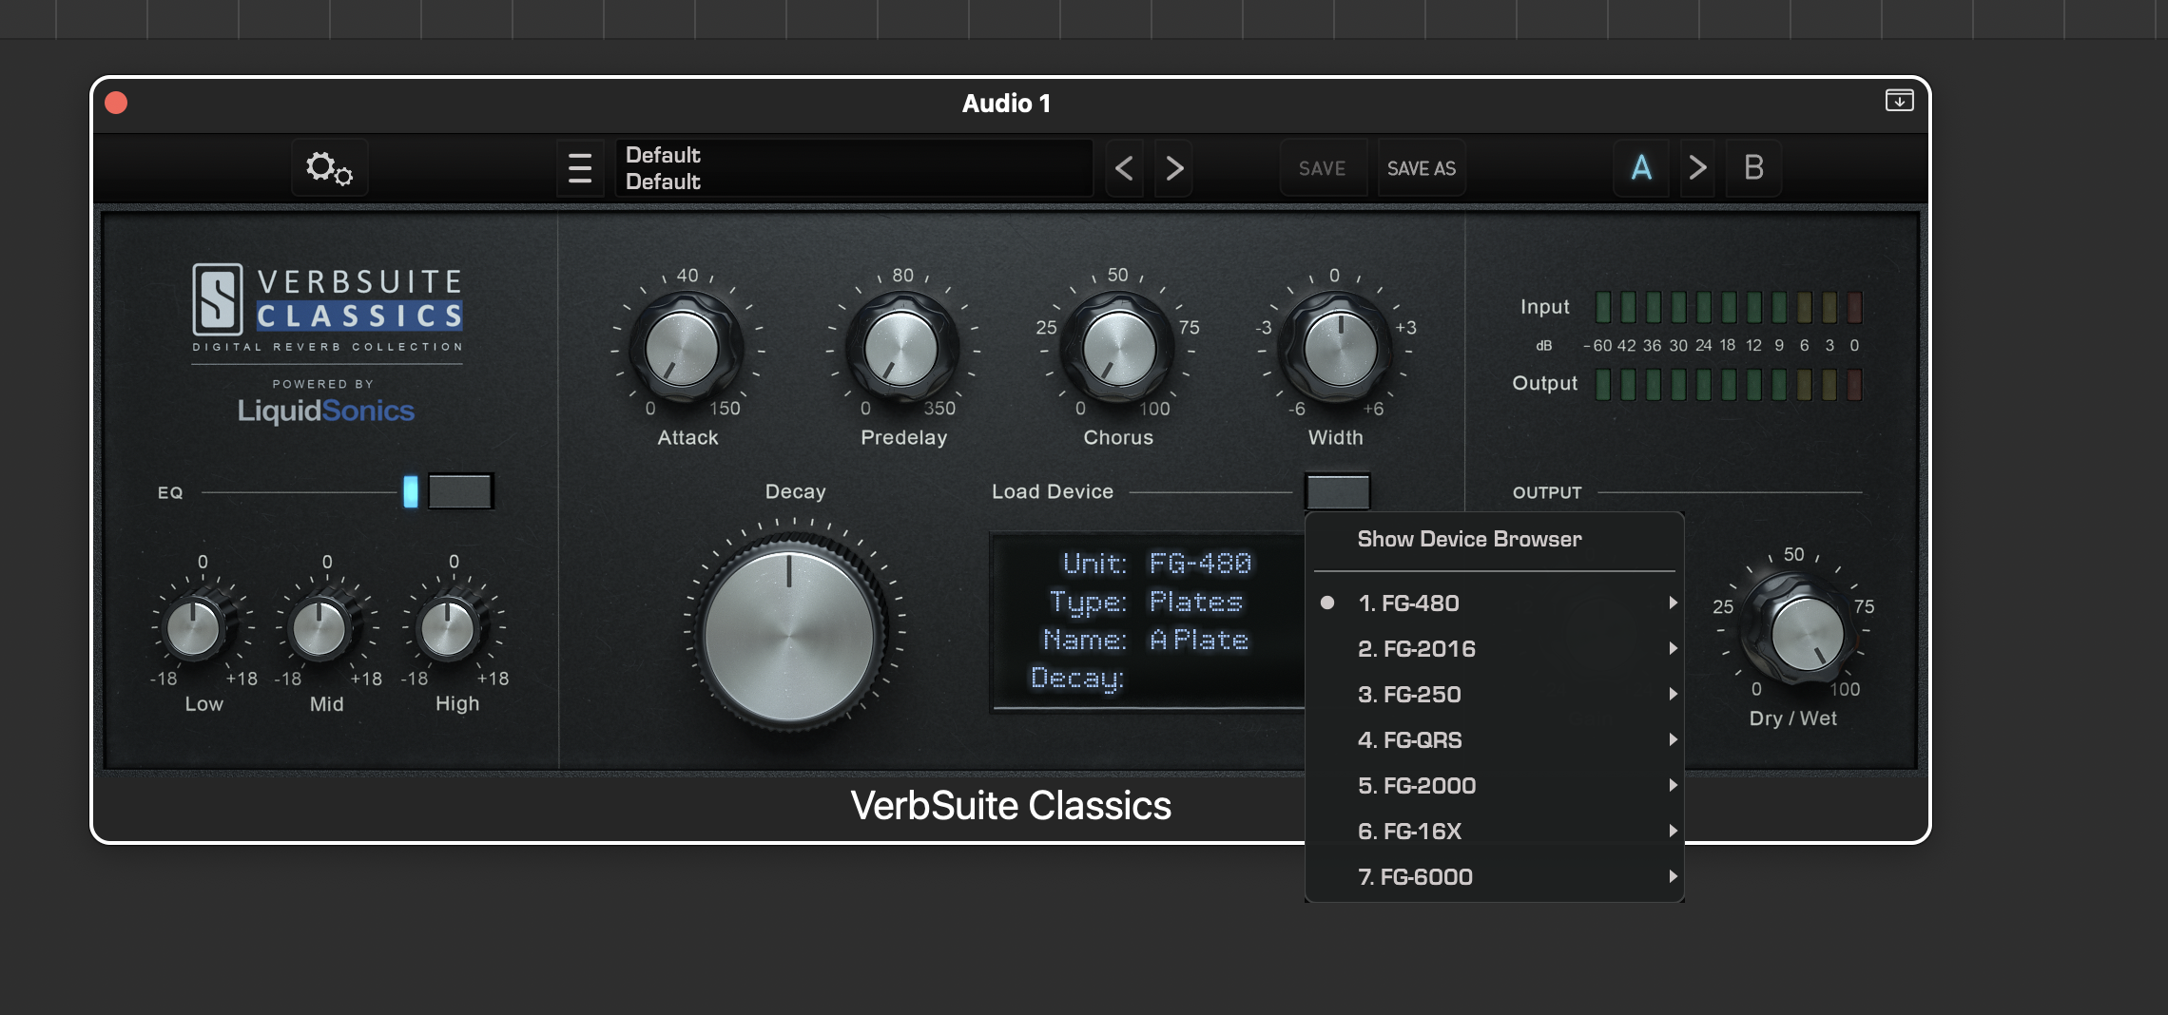
Task: Expand FG-16X submenu arrow
Action: (1673, 831)
